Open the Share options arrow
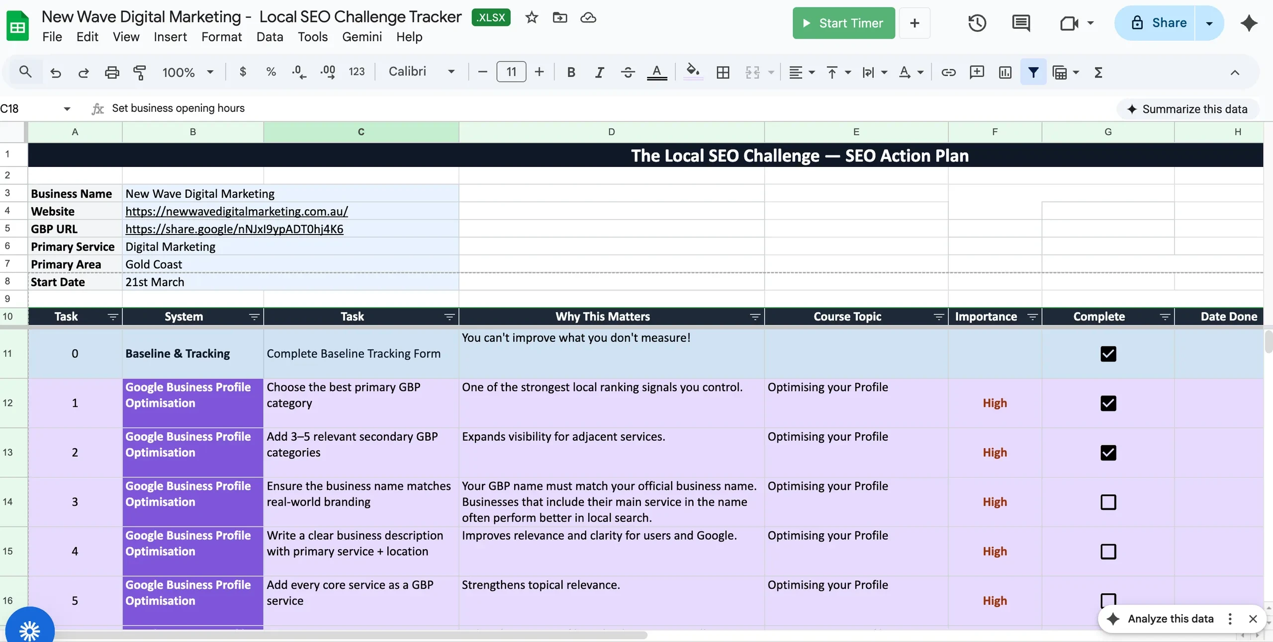 point(1209,23)
